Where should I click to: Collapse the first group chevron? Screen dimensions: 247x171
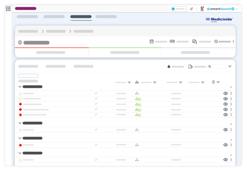pyautogui.click(x=20, y=87)
